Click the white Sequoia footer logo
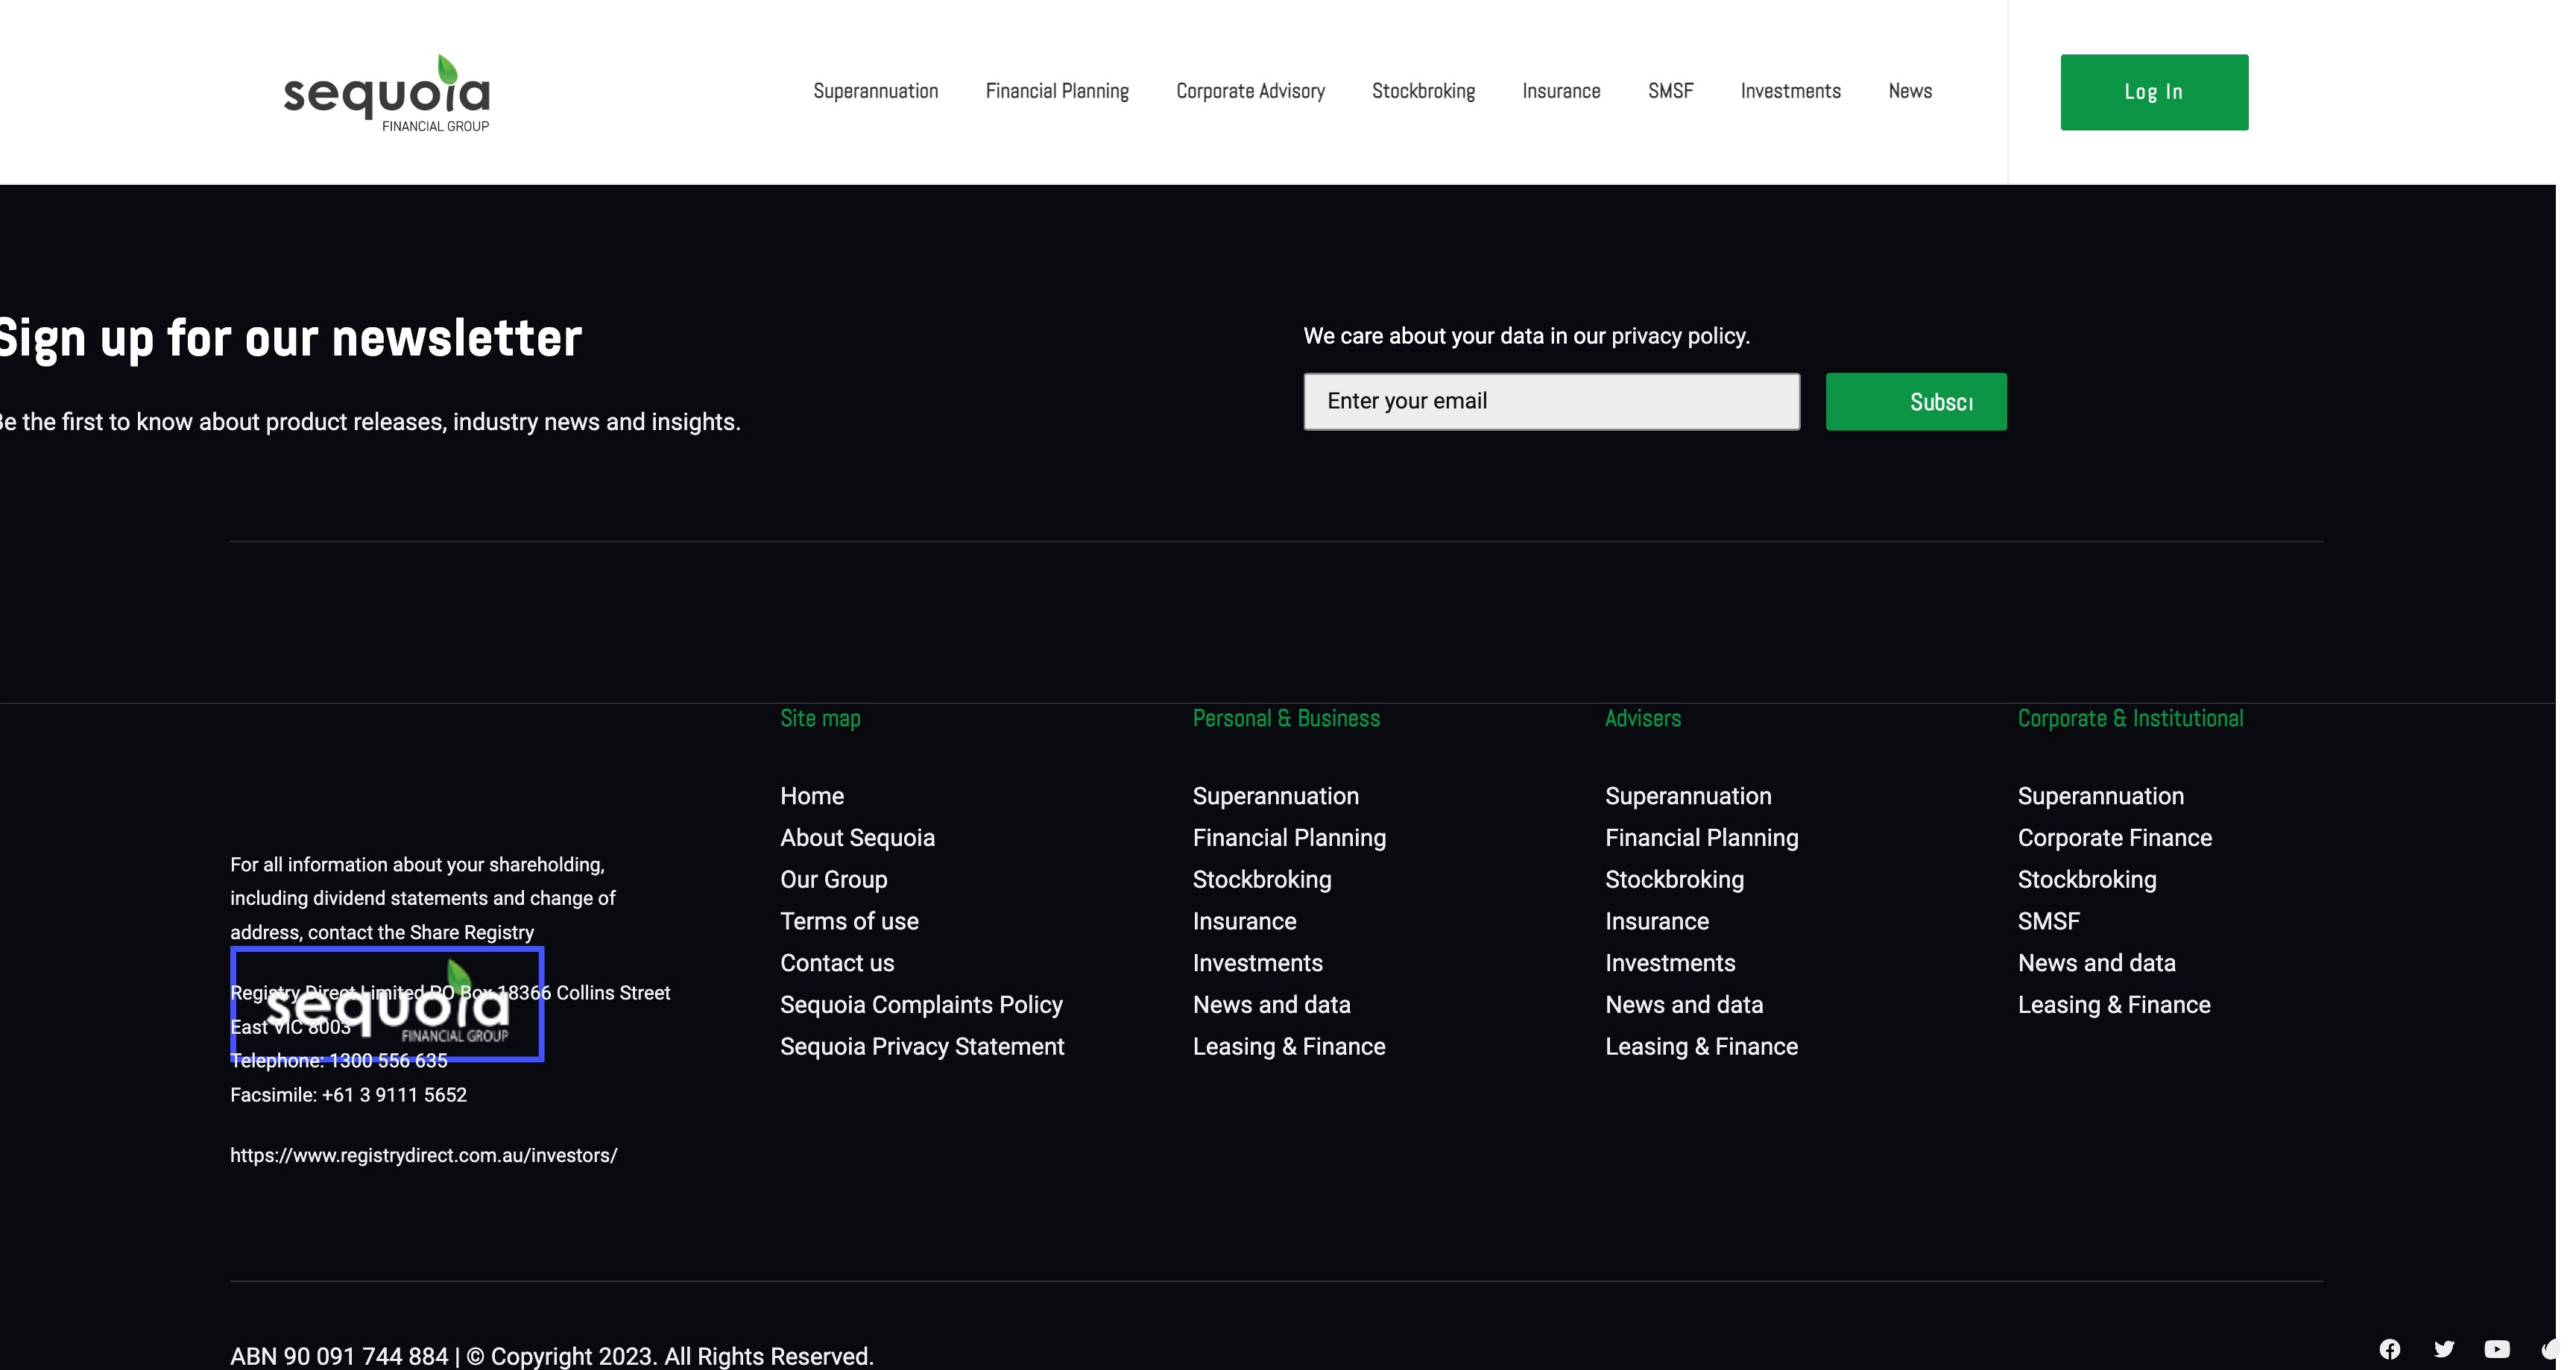 [387, 1004]
